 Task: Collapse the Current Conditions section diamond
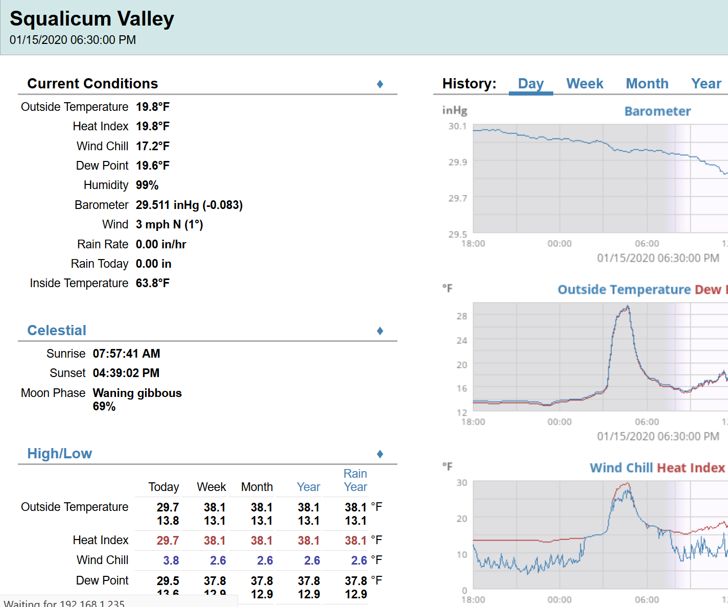(x=380, y=84)
